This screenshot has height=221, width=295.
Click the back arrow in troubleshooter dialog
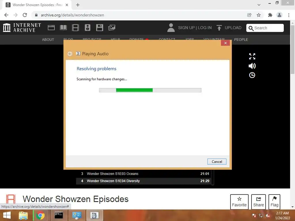[70, 54]
